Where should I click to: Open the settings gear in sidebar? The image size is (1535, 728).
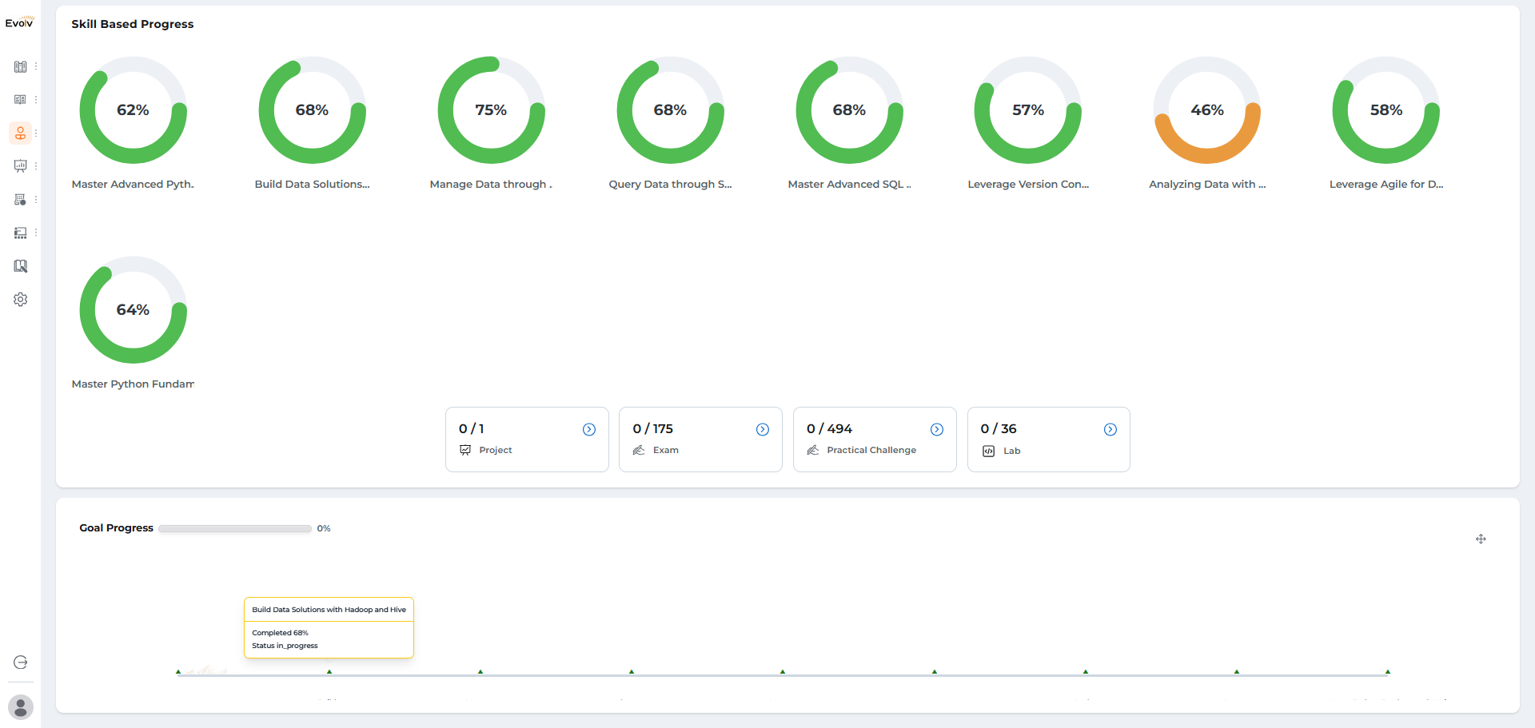[21, 299]
